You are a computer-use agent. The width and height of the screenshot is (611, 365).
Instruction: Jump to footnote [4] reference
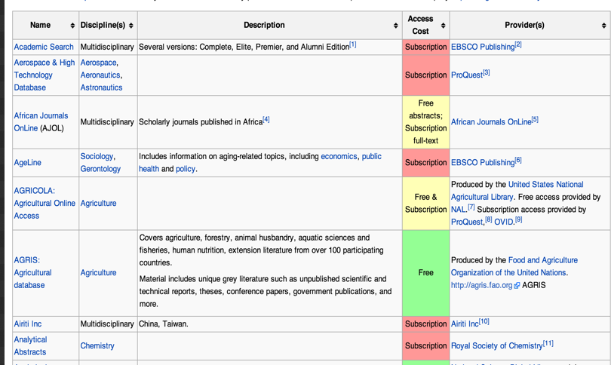click(266, 119)
